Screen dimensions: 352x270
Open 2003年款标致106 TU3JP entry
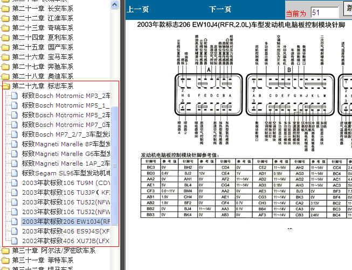point(66,193)
